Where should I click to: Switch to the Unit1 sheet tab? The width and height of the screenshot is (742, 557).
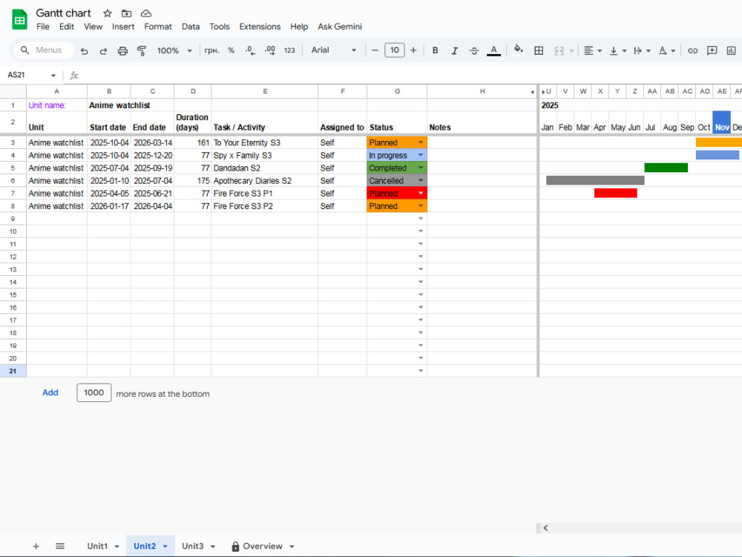(x=97, y=546)
